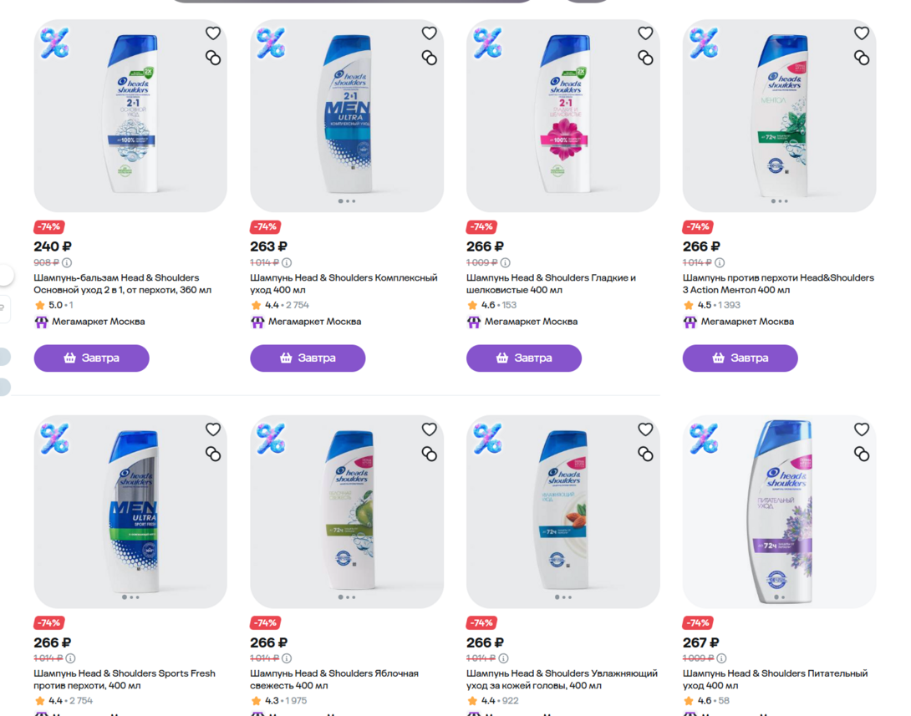The image size is (911, 716).
Task: Click the -74% badge on Питательный уход
Action: 698,623
